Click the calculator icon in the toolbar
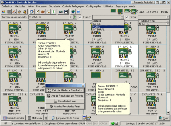This screenshot has height=126, width=171. pyautogui.click(x=9, y=12)
